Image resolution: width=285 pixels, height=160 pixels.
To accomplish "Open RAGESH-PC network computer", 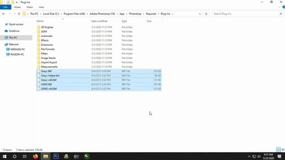I will (x=17, y=54).
